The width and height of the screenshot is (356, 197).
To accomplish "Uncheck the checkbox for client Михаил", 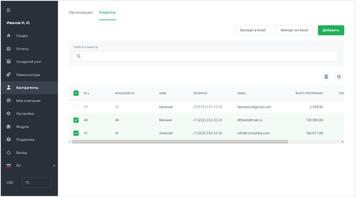I will tap(76, 120).
